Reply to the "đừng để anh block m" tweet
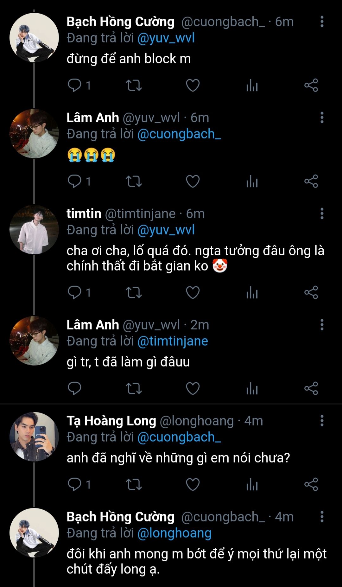 pos(75,85)
